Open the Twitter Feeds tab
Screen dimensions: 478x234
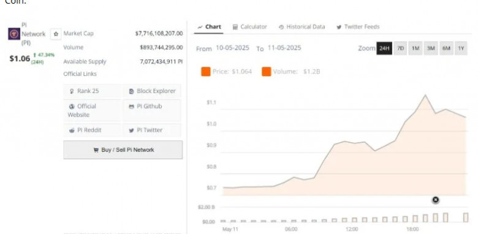[358, 27]
